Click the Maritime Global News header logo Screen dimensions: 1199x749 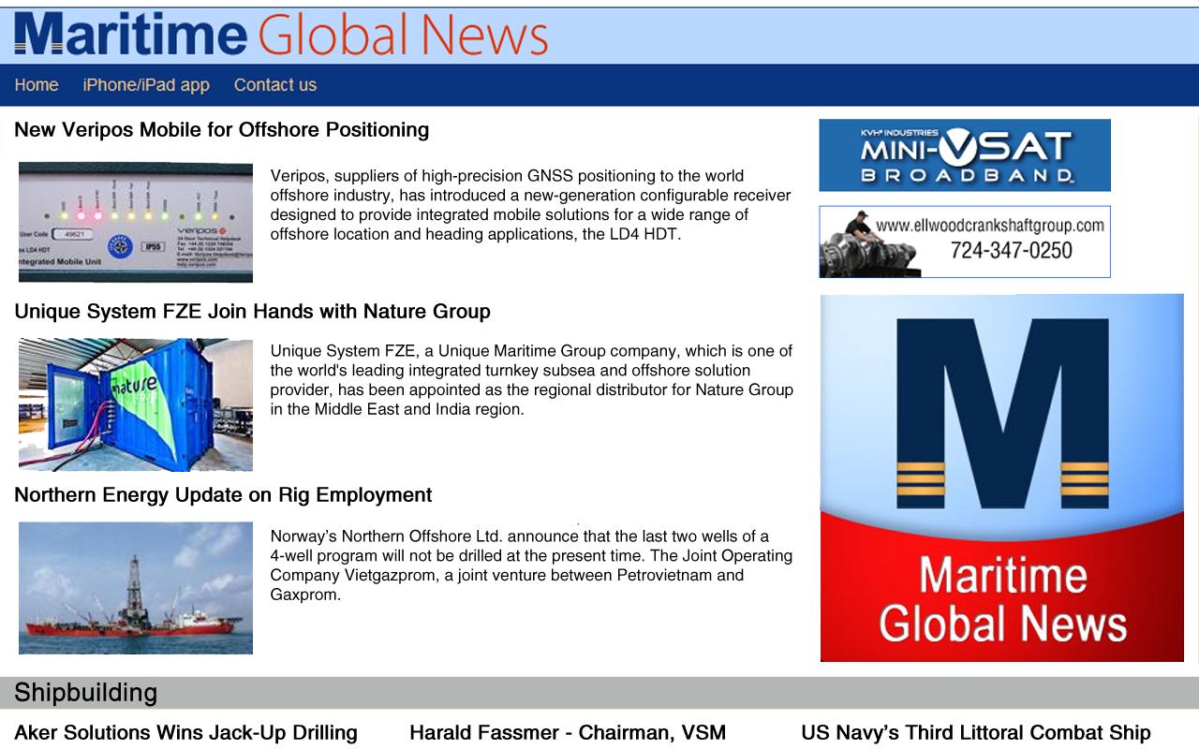tap(281, 35)
